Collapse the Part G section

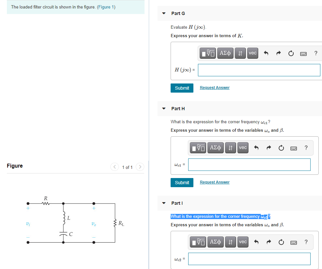pyautogui.click(x=163, y=13)
